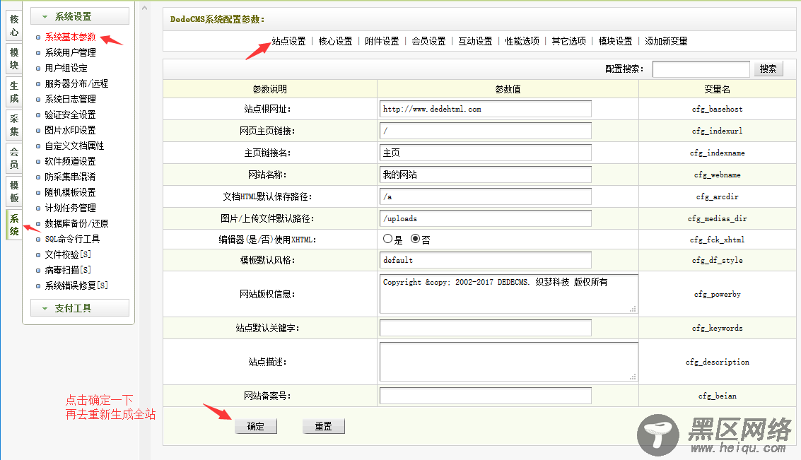Switch to 采集 vertical tab
801x460 pixels.
[x=14, y=125]
